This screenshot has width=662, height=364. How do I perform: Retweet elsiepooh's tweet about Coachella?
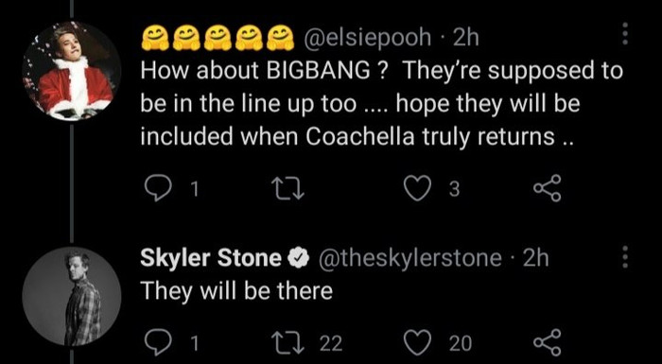click(x=288, y=190)
